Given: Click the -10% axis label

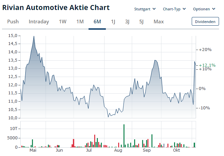Looking at the screenshot, I should (204, 108).
